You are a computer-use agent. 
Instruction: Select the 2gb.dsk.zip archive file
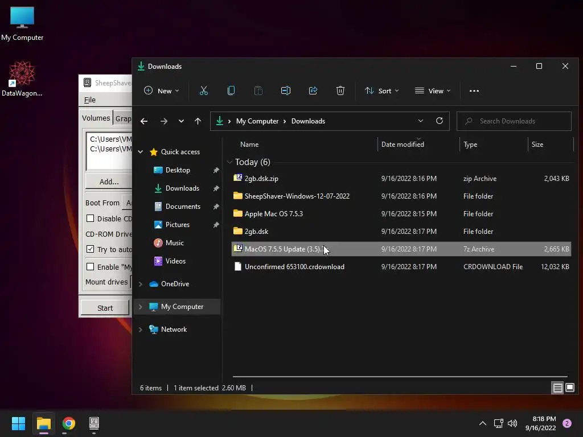click(x=401, y=178)
